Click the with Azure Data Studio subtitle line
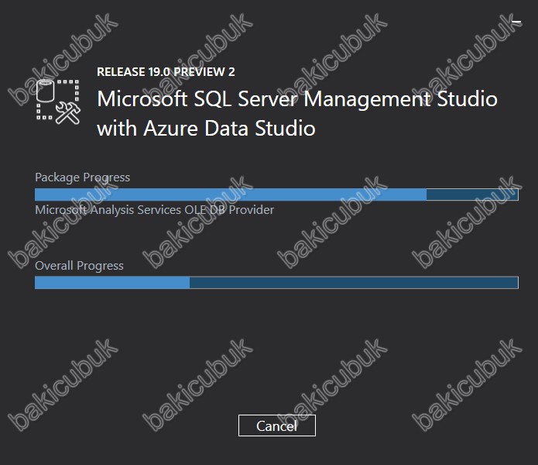Screen dimensions: 538x465 coord(206,129)
